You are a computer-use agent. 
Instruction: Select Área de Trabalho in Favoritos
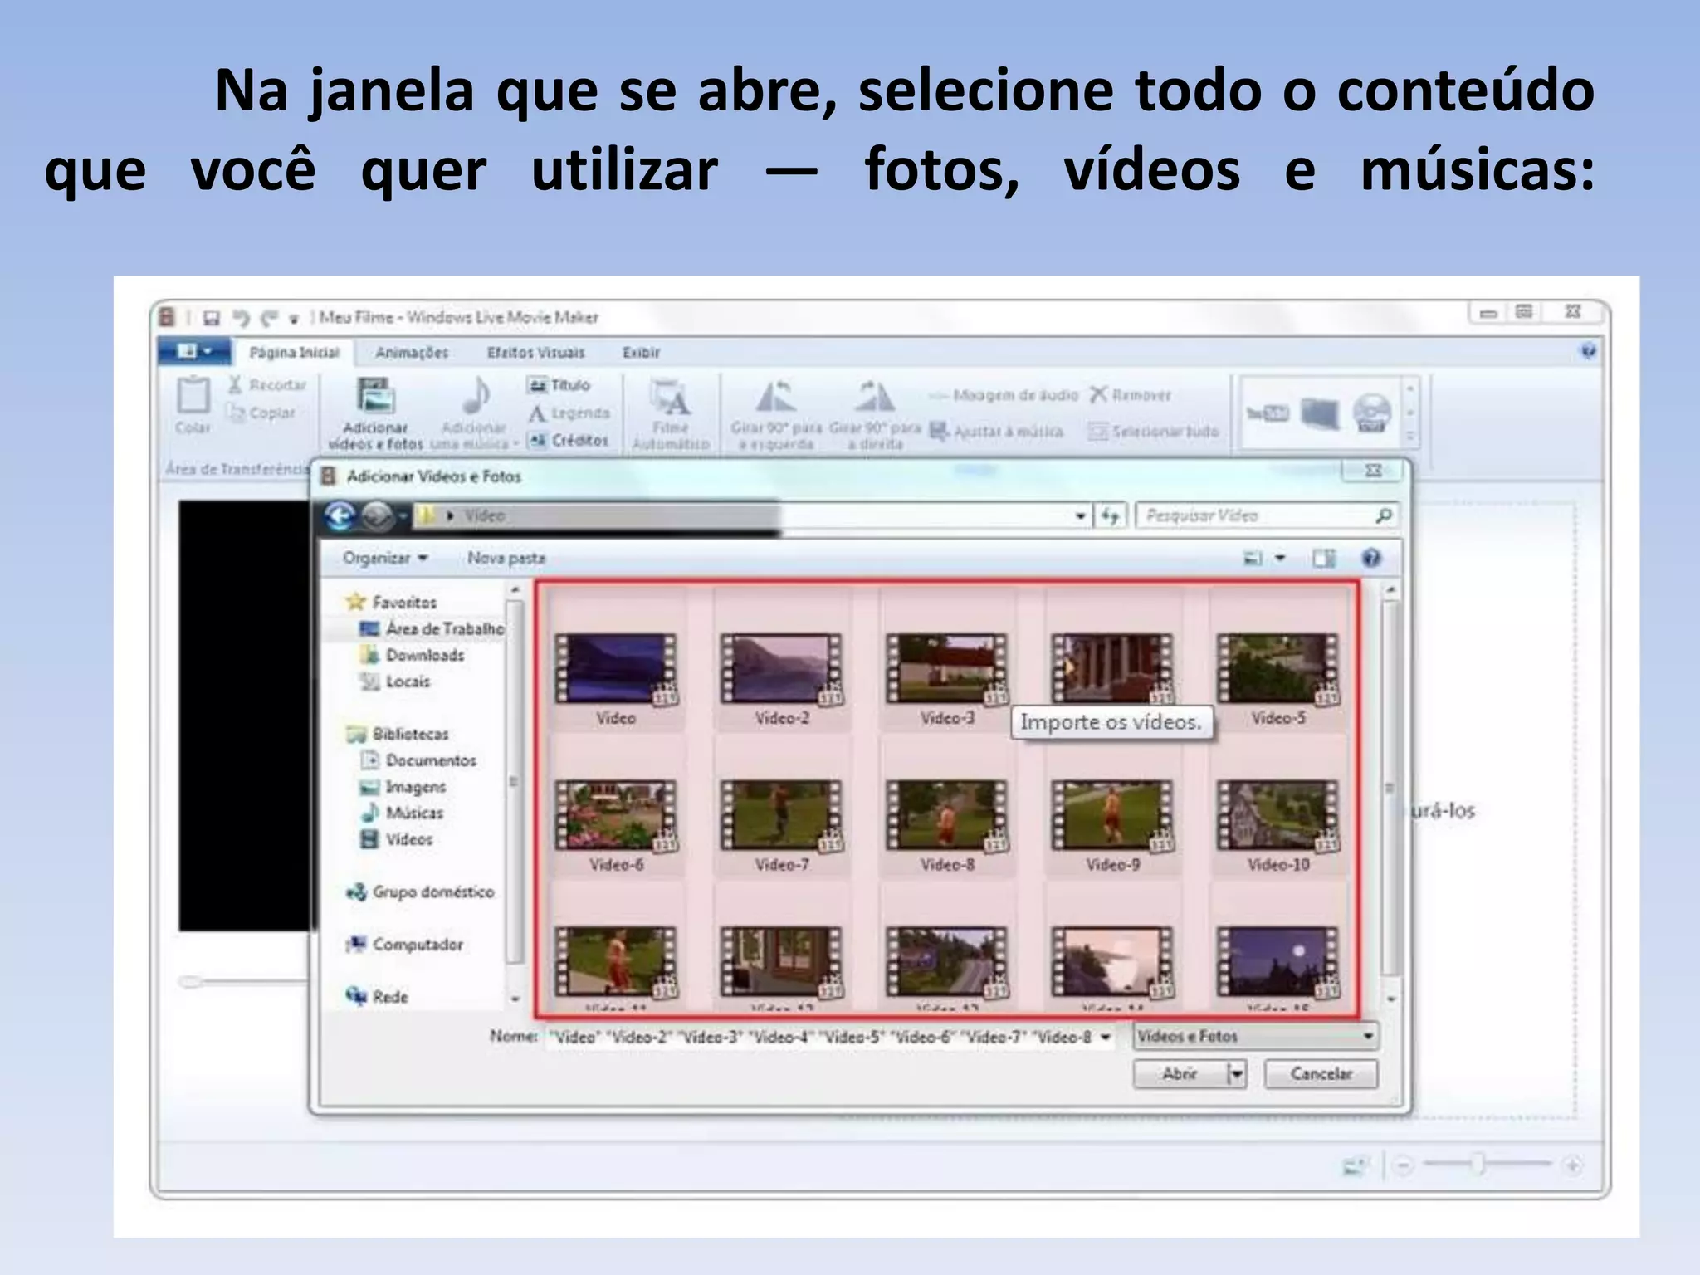[432, 629]
